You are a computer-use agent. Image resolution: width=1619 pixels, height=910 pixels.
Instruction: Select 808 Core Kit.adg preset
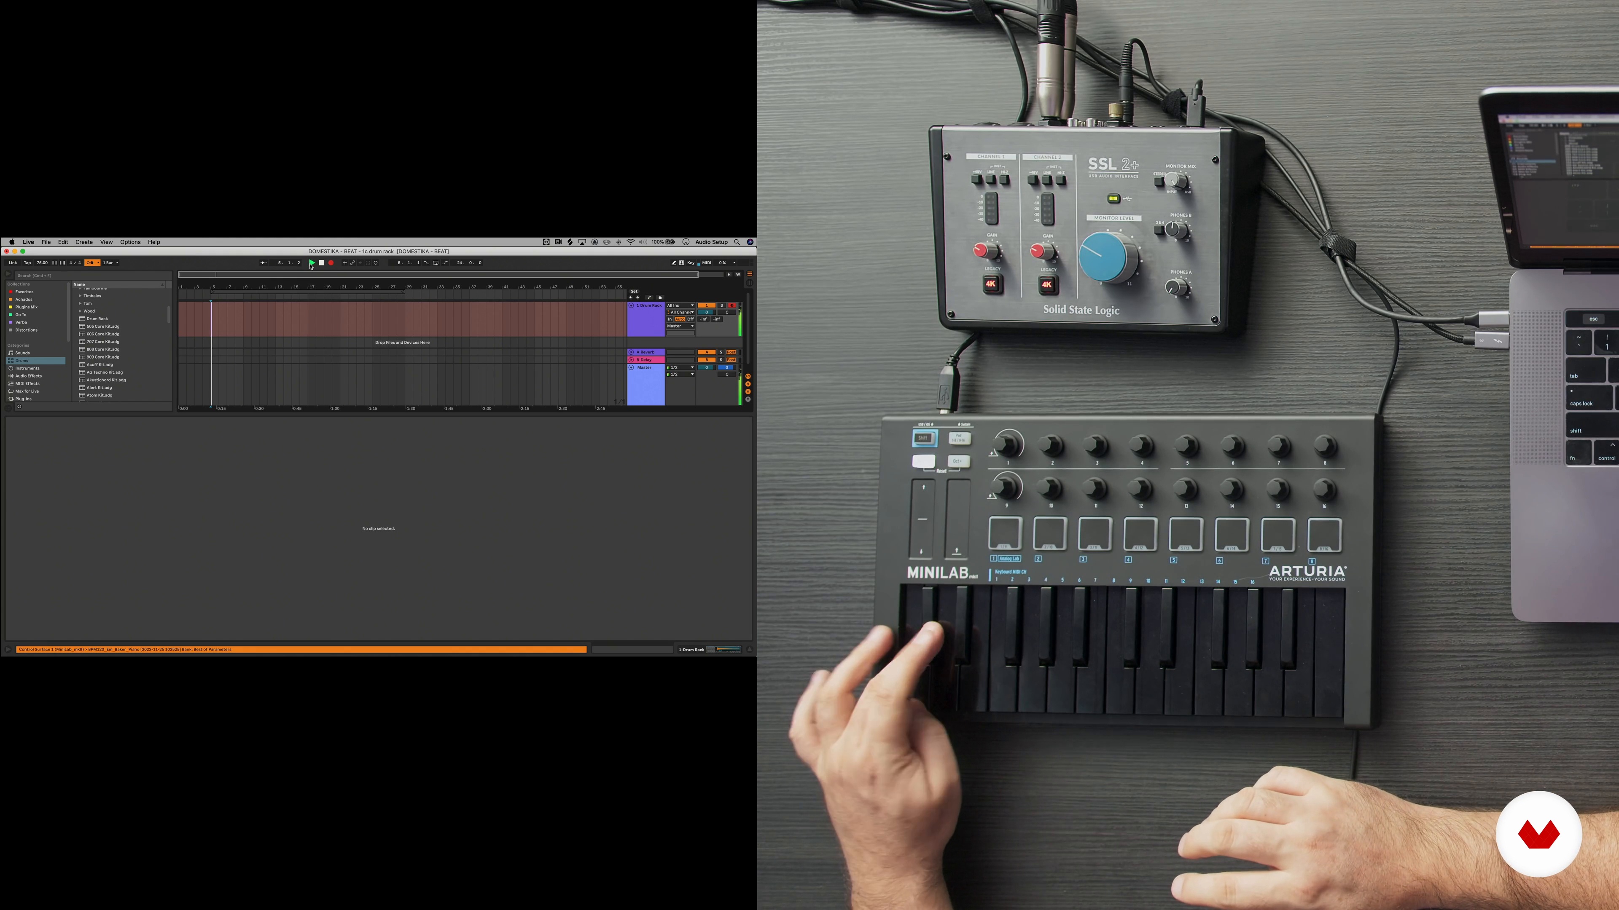[103, 349]
